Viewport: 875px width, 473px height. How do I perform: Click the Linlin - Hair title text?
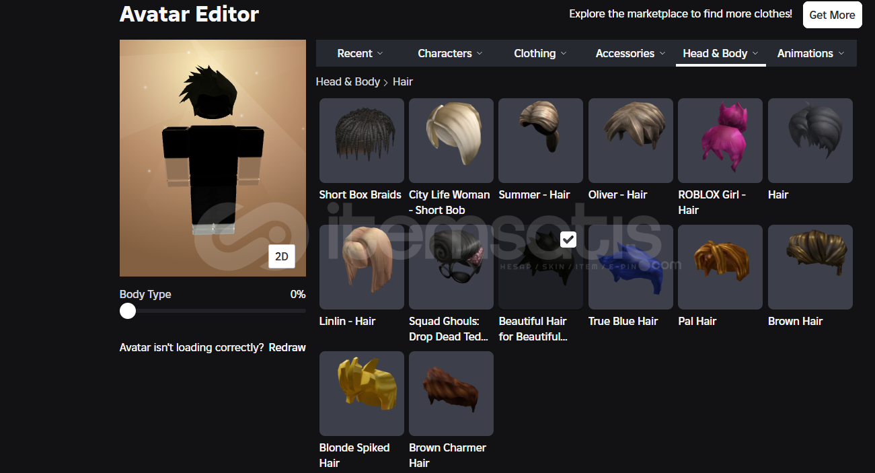347,321
